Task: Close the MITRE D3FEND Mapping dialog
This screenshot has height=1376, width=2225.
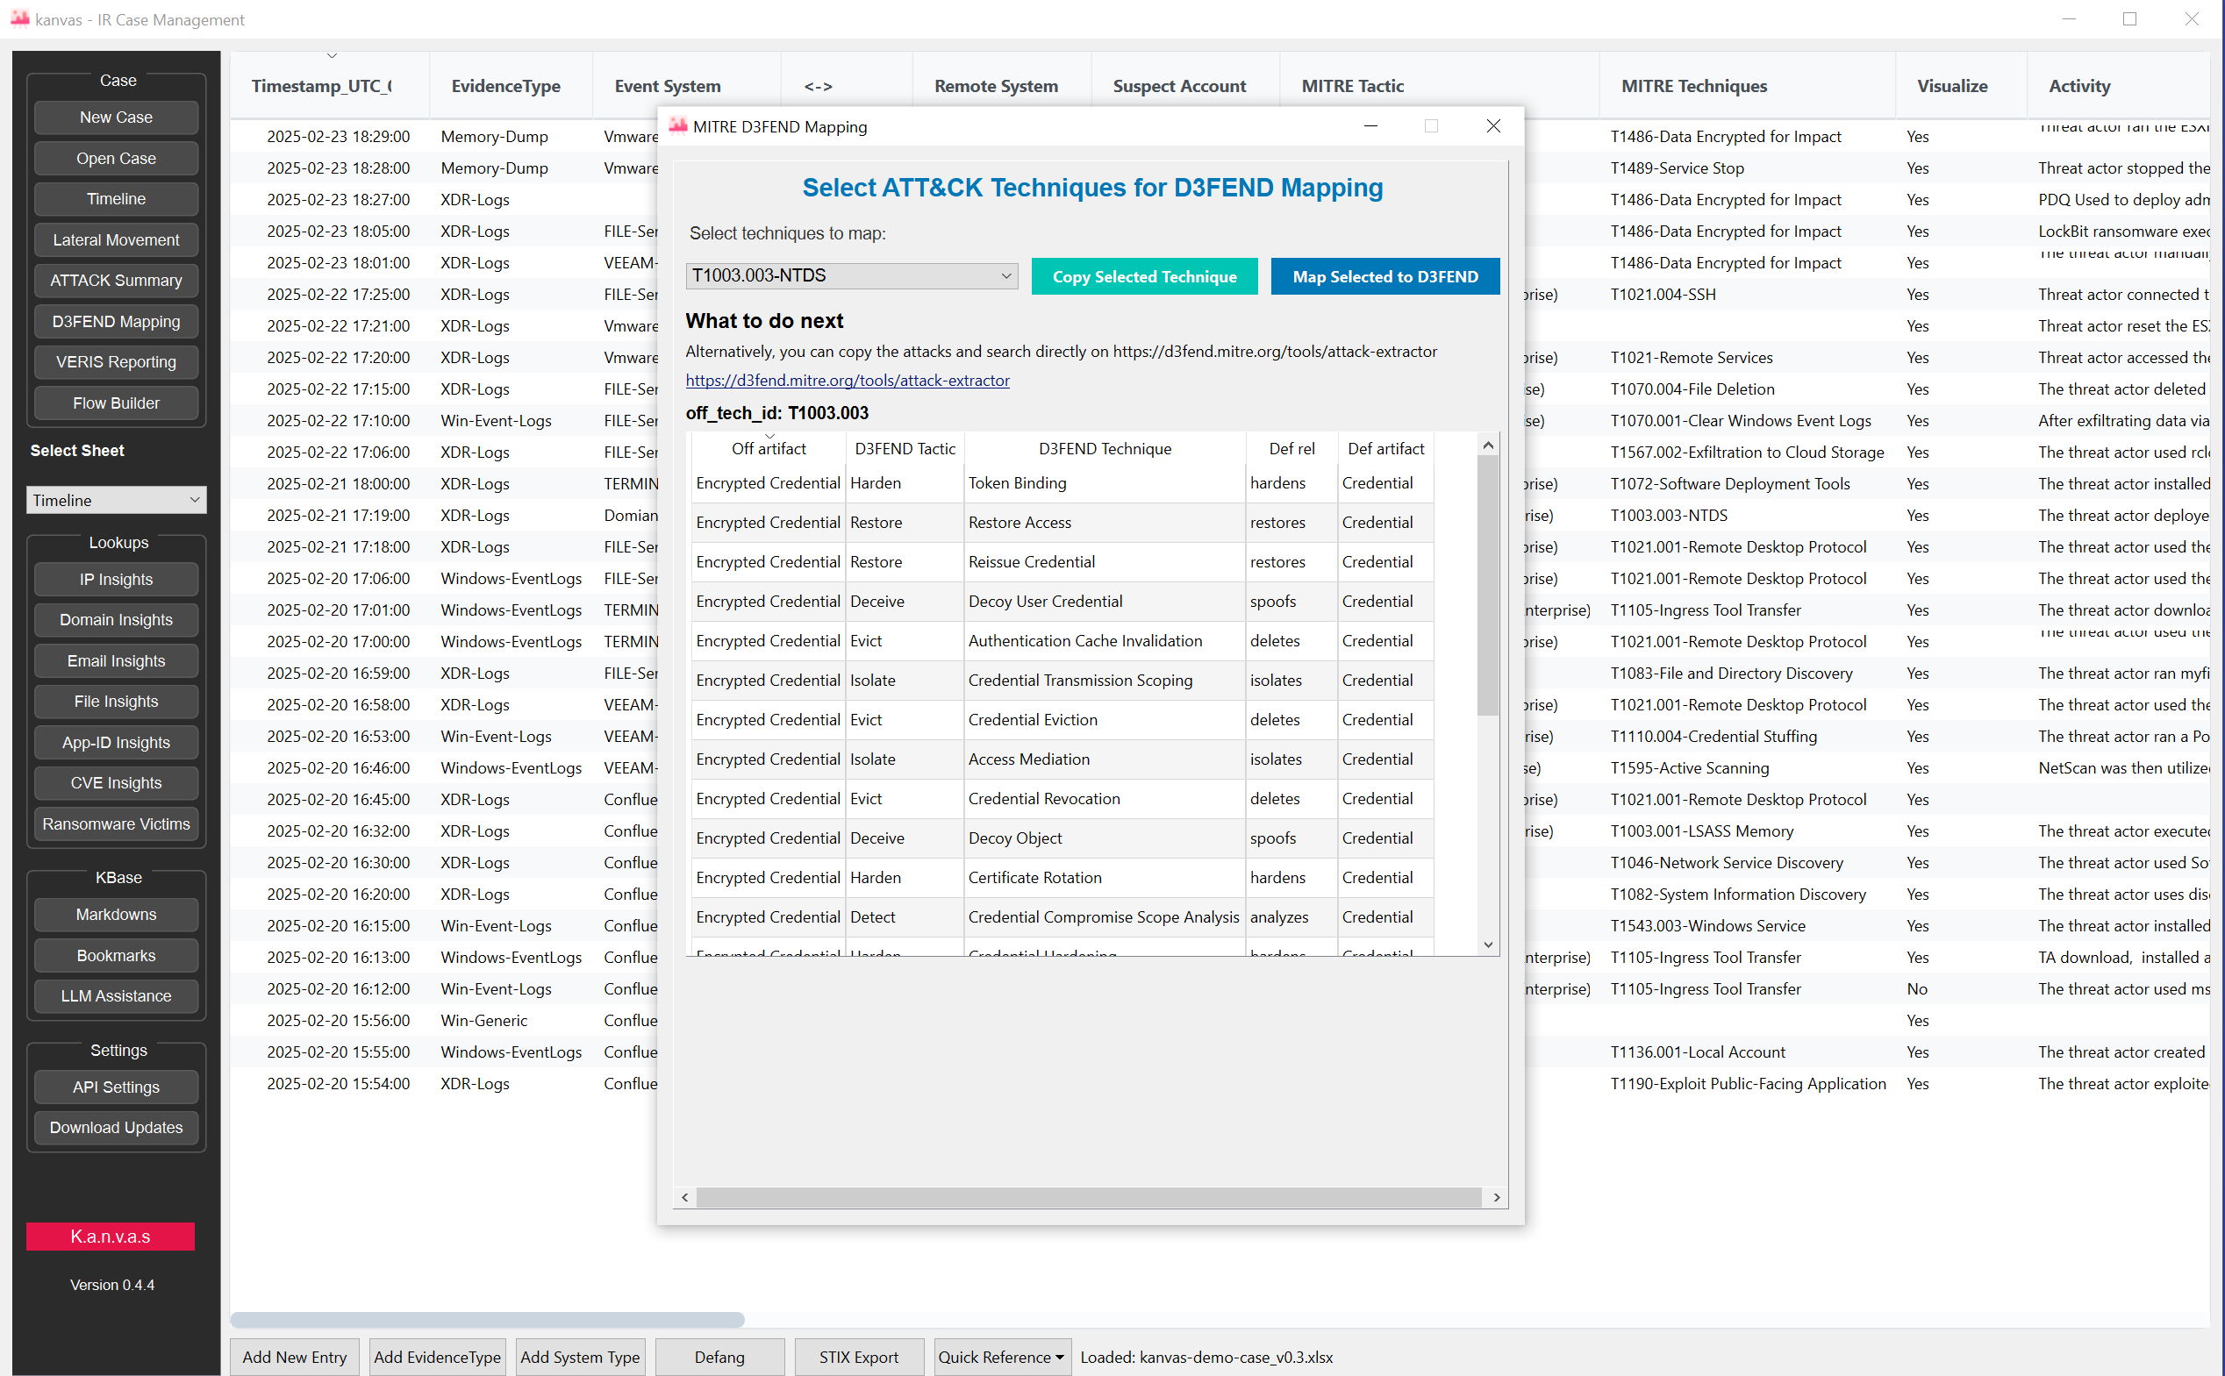Action: 1493,126
